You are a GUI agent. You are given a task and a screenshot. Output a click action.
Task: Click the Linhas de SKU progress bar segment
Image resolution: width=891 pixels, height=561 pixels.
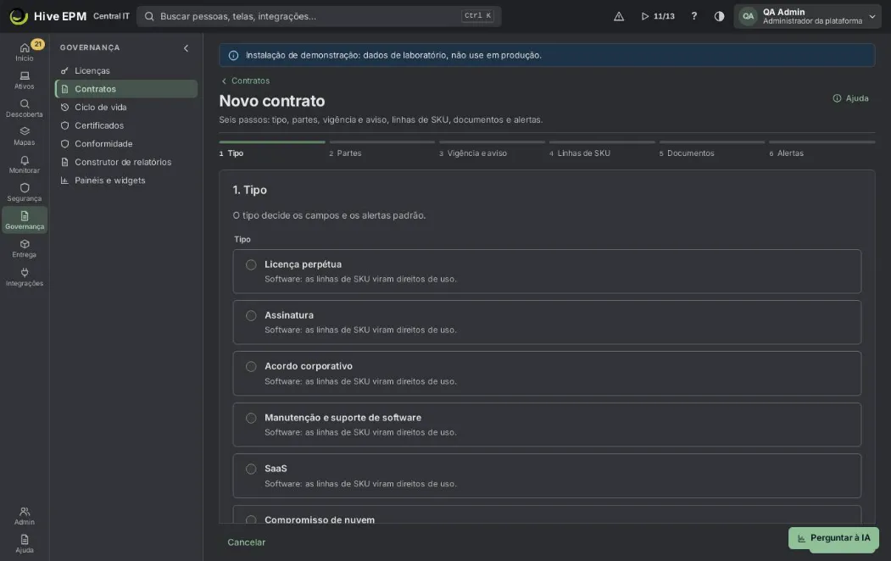click(x=602, y=142)
